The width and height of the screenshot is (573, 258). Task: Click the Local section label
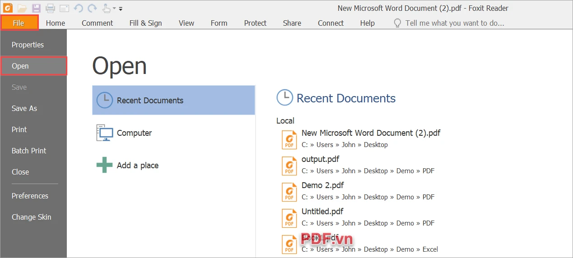[x=285, y=120]
